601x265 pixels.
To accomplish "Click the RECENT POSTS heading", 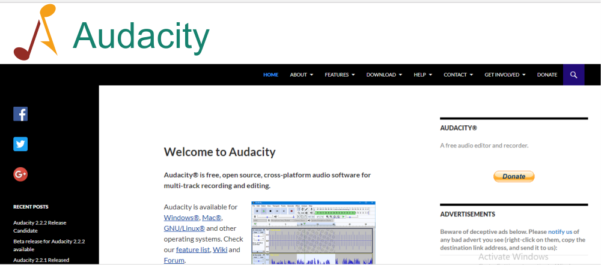I will coord(31,206).
